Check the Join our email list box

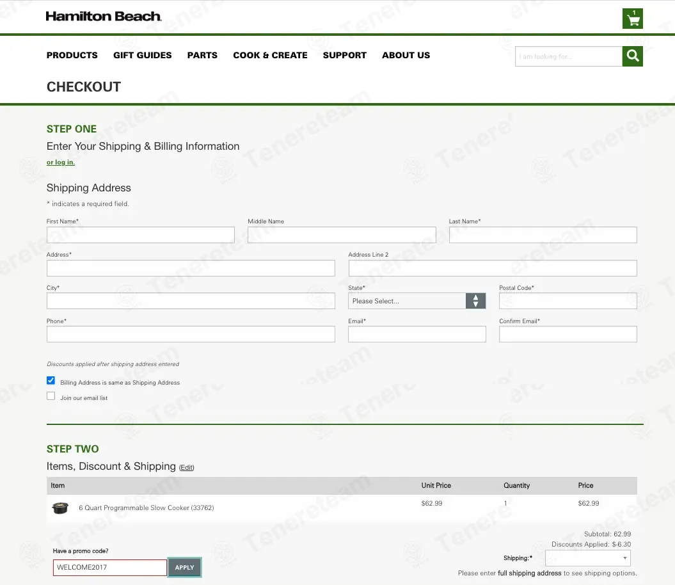coord(51,396)
